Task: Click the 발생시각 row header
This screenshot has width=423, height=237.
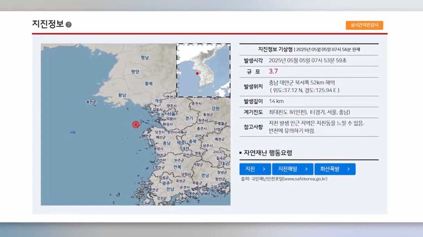Action: point(253,60)
